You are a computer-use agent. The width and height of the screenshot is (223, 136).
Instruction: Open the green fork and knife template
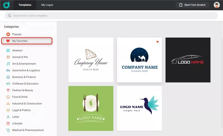pos(91,108)
